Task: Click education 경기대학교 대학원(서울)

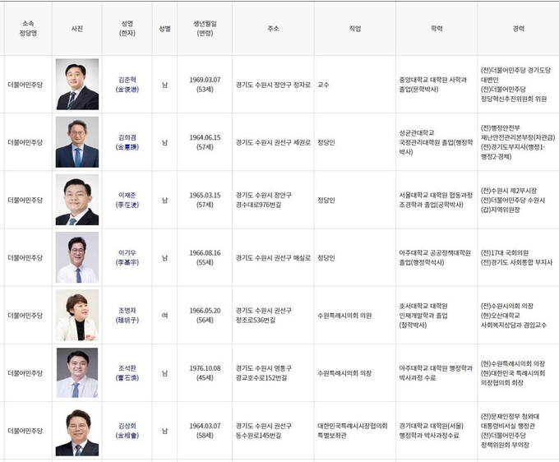Action: pyautogui.click(x=431, y=426)
